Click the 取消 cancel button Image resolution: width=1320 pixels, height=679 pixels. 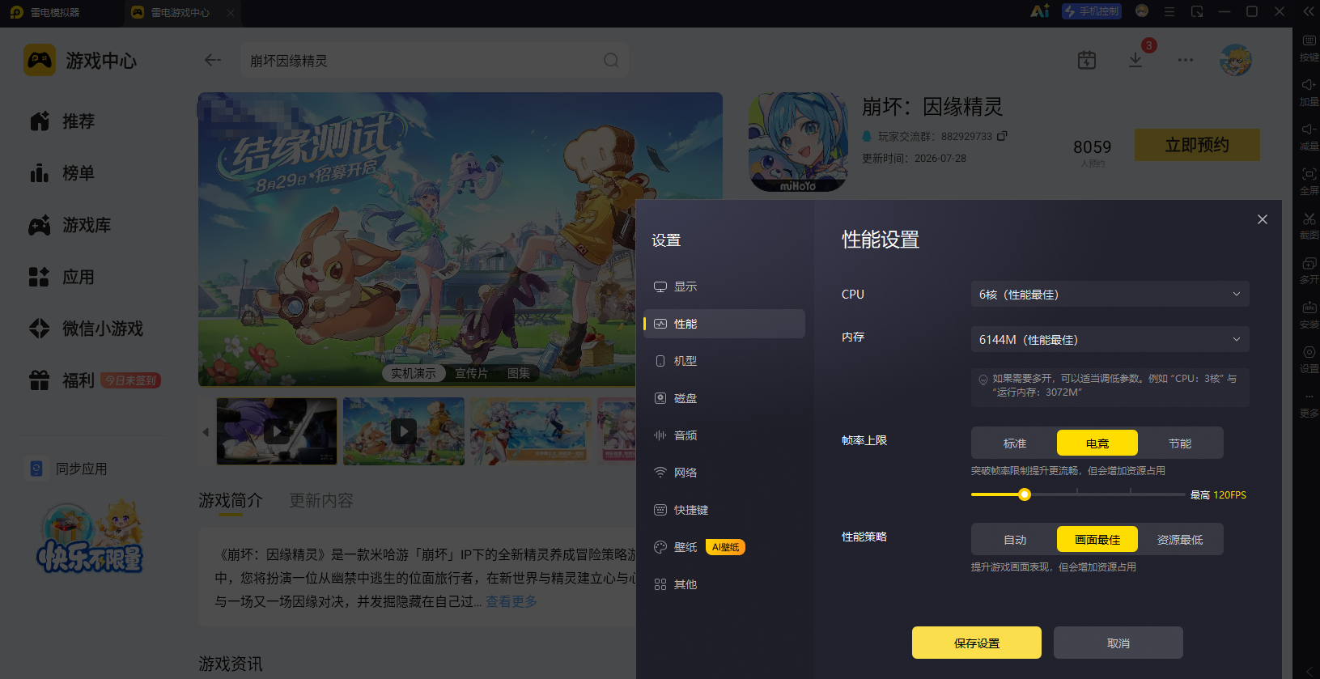pyautogui.click(x=1118, y=643)
